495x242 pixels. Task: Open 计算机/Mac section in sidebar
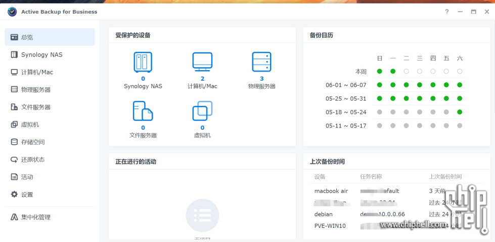[50, 72]
